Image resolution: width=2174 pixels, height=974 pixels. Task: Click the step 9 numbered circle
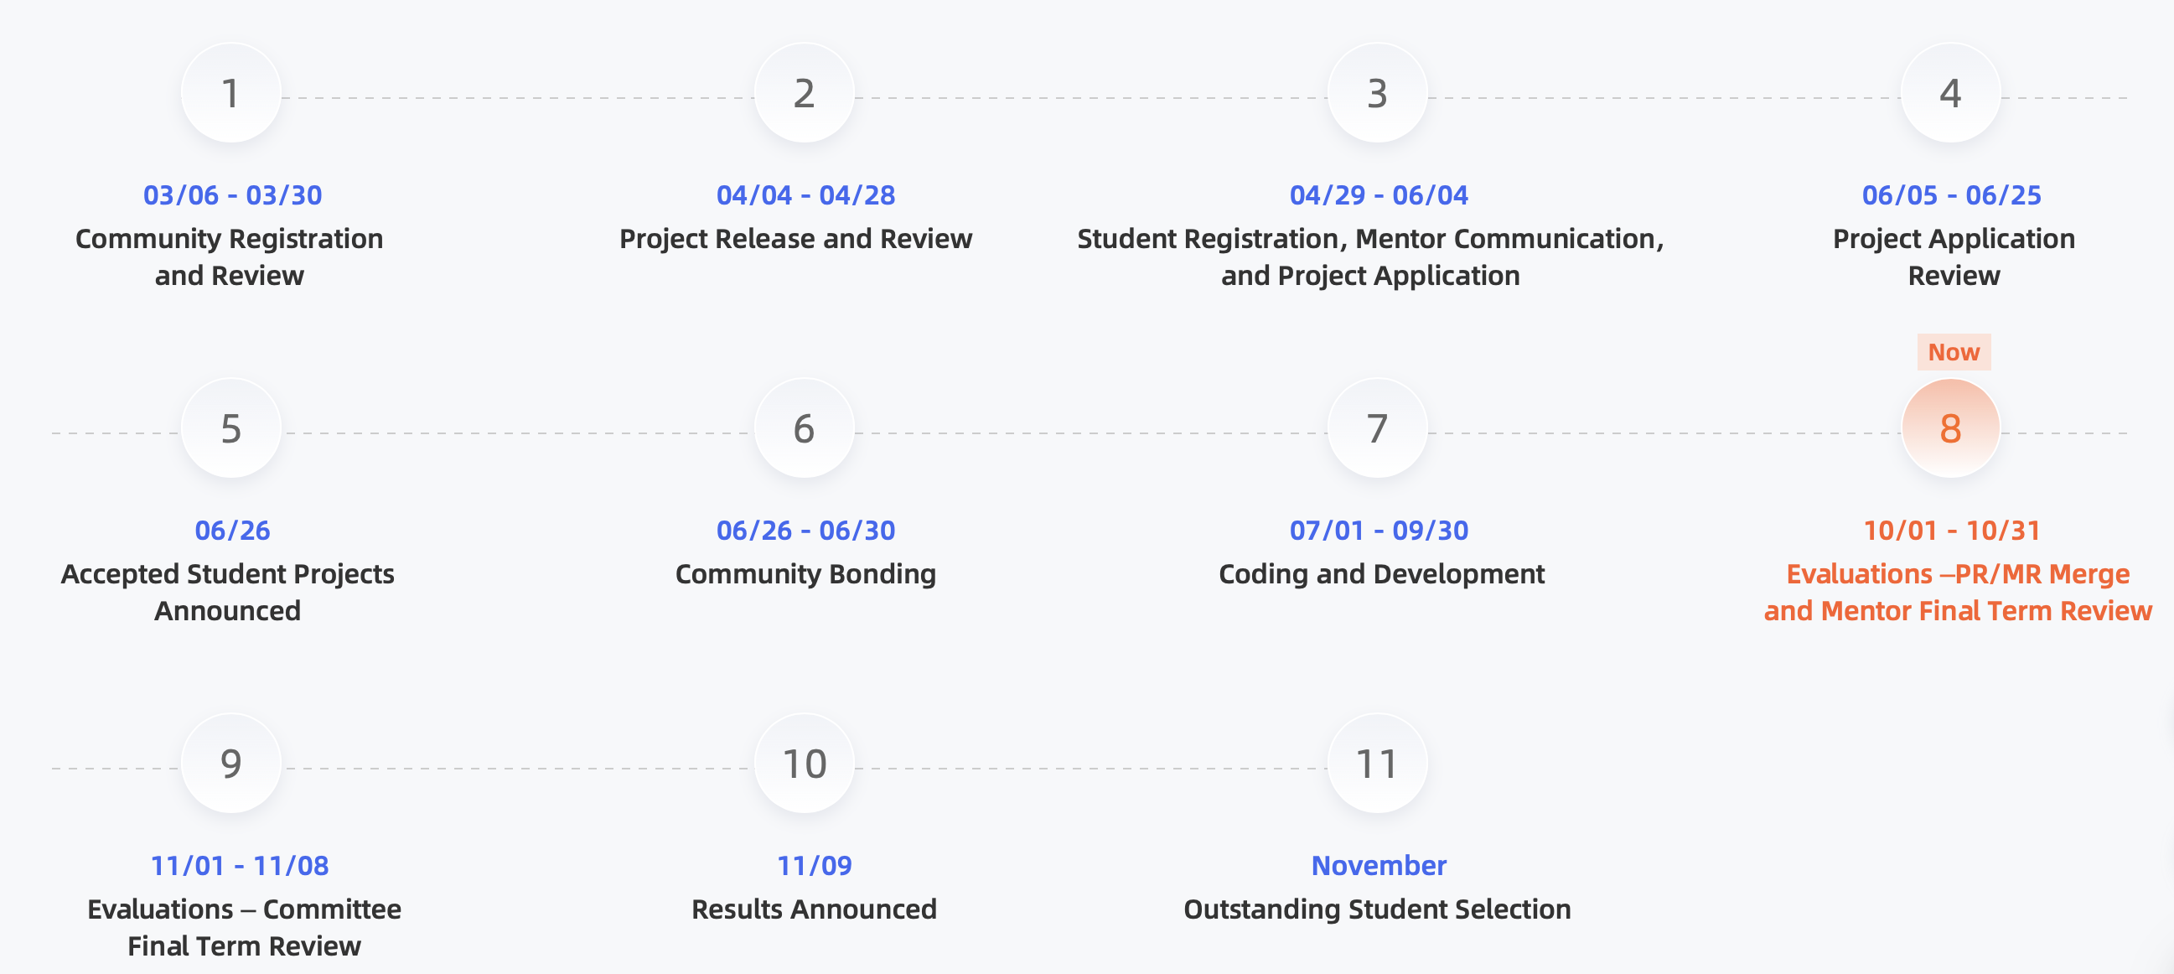(230, 763)
